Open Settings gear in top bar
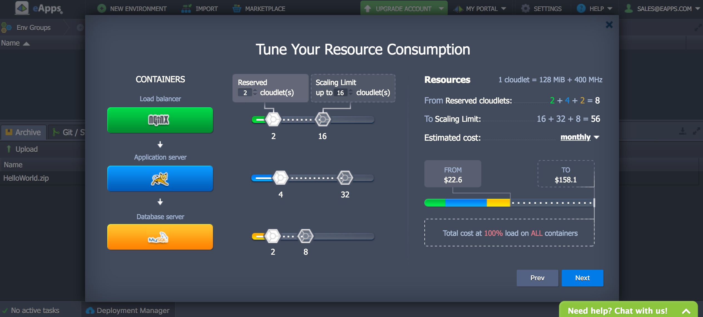 [x=525, y=9]
